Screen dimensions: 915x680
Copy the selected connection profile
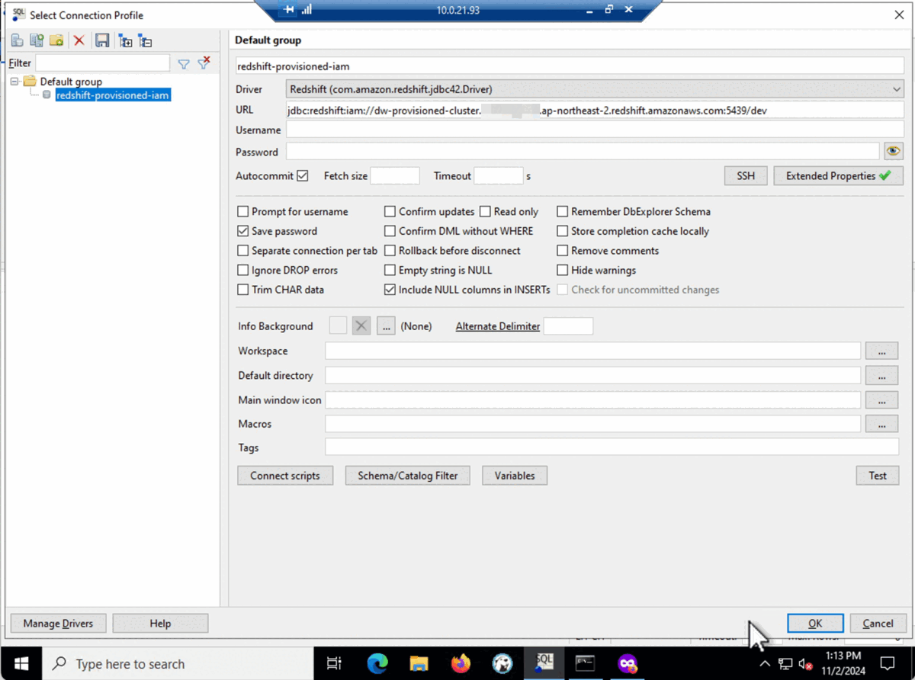tap(36, 40)
